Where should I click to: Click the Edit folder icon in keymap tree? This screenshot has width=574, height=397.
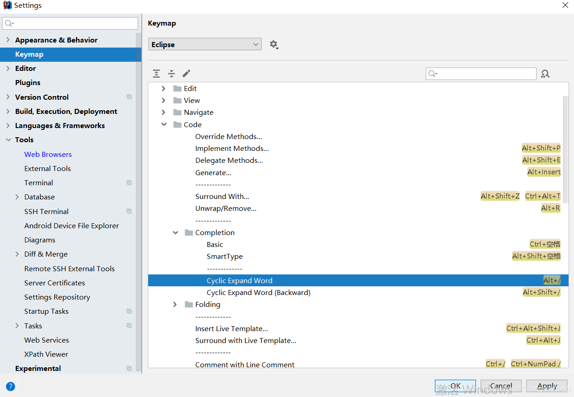pos(177,88)
